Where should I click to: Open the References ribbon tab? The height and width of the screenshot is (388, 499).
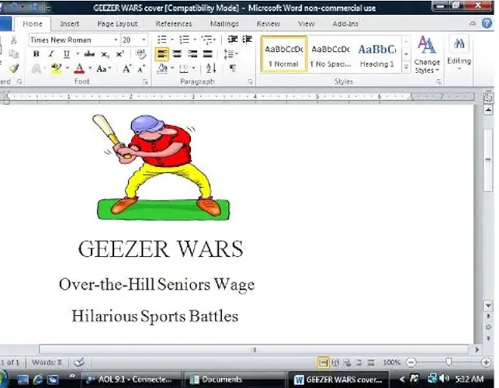click(x=173, y=24)
